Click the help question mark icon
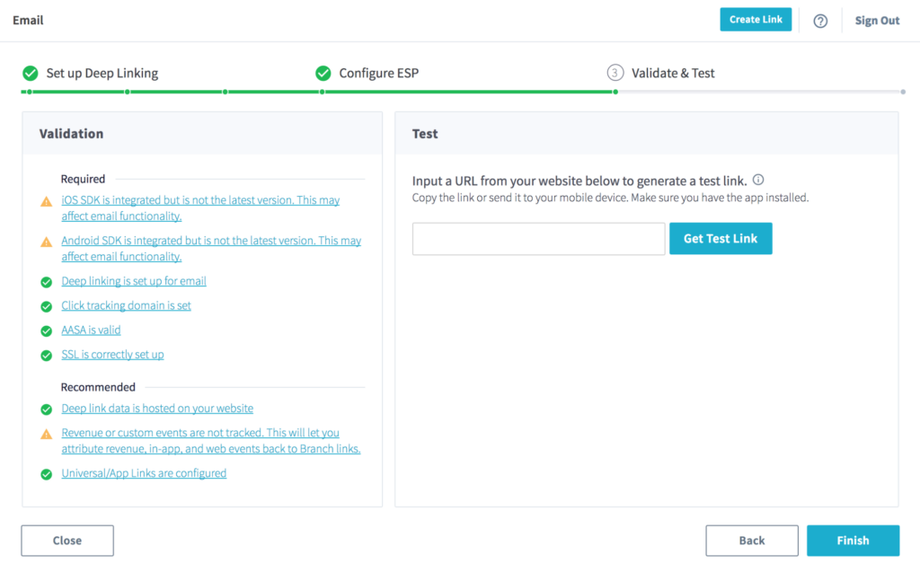 point(819,21)
